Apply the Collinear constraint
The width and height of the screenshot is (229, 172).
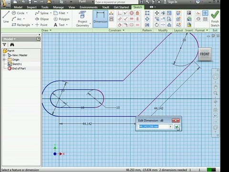tap(125, 13)
